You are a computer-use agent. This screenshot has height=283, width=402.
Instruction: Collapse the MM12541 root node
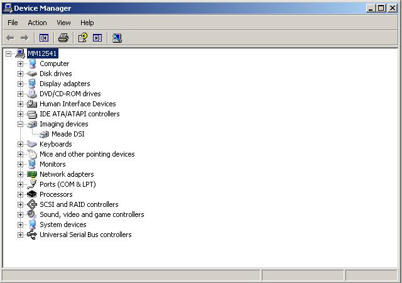(8, 53)
